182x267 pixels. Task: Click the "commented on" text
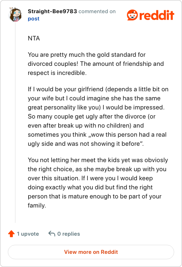click(x=97, y=11)
